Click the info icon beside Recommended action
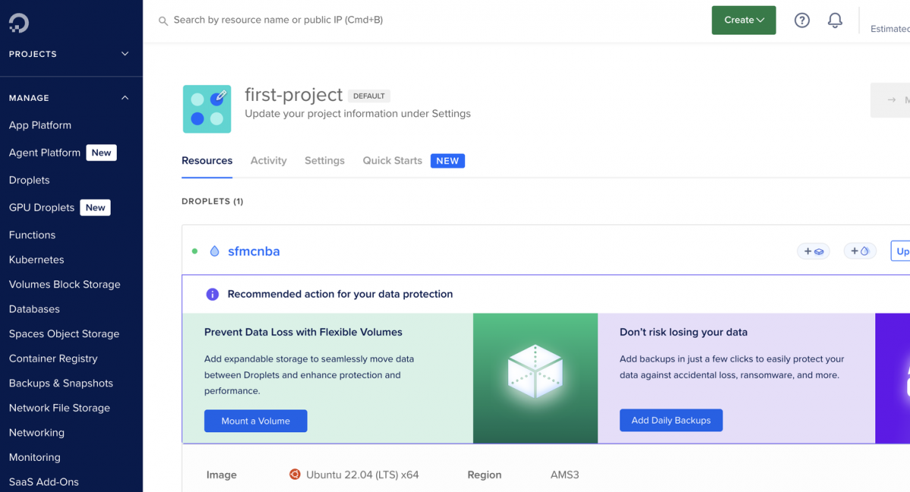Screen dimensions: 910x492 click(212, 294)
